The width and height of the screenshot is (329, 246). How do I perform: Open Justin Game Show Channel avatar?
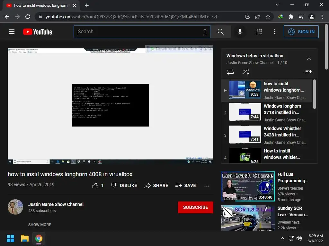(15, 207)
